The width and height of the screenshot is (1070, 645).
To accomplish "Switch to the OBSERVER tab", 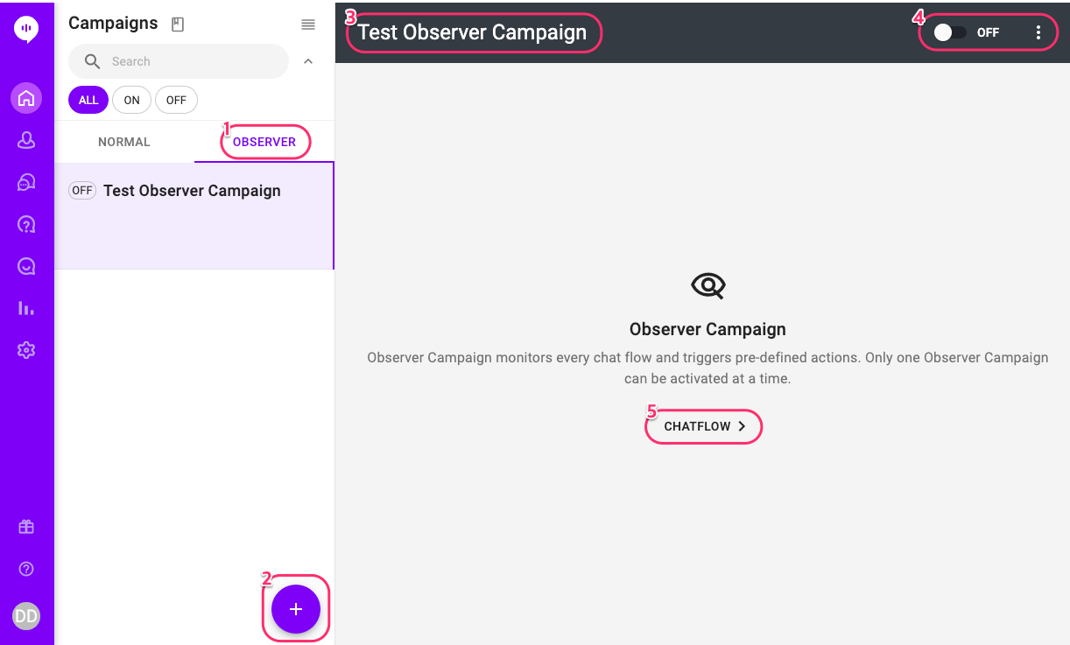I will click(x=264, y=142).
